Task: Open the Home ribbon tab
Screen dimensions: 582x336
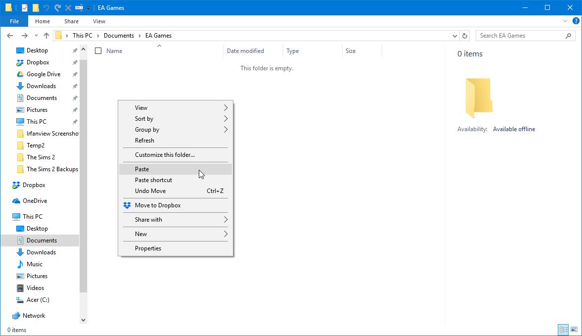Action: [x=43, y=21]
